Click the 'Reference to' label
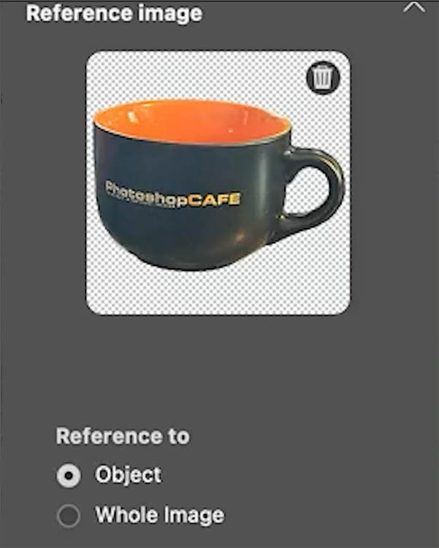Screen dimensions: 439x548 tap(123, 436)
